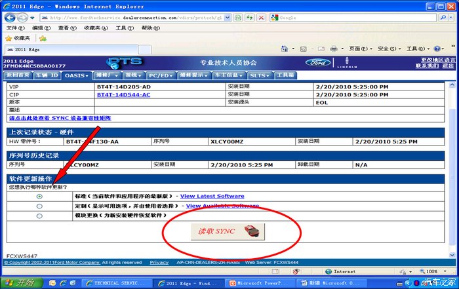
Task: Select the 标准 software update radio button
Action: 39,197
